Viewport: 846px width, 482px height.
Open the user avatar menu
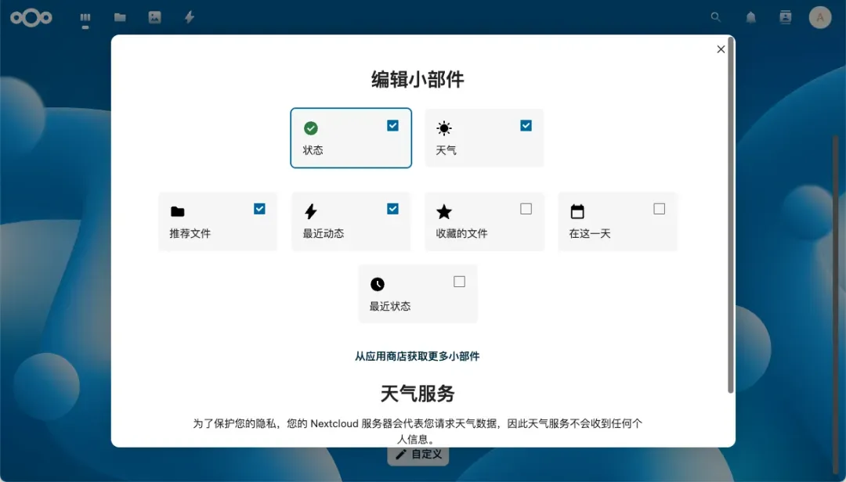tap(820, 18)
